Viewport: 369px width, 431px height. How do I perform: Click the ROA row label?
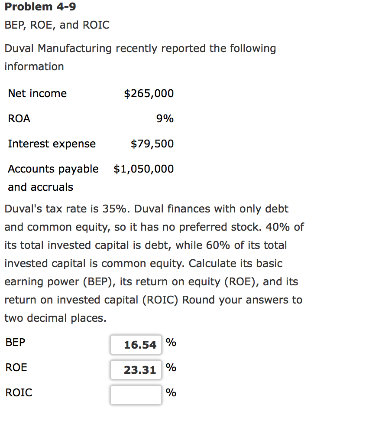coord(19,119)
